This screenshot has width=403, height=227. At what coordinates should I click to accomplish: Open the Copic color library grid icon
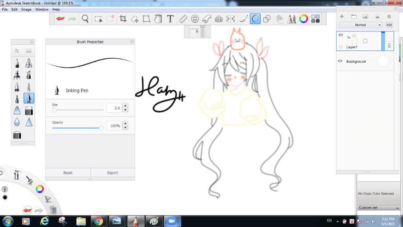[x=315, y=19]
